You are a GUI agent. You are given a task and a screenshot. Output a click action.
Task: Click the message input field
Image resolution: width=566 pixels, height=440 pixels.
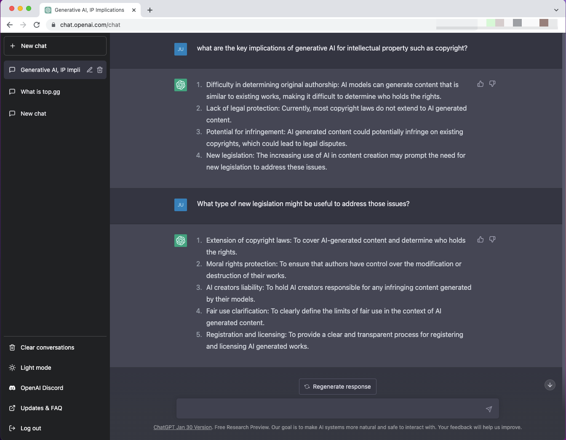(328, 409)
